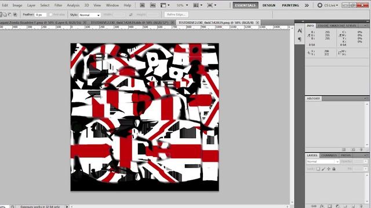Open the Image menu
This screenshot has height=208, width=371.
coord(17,5)
